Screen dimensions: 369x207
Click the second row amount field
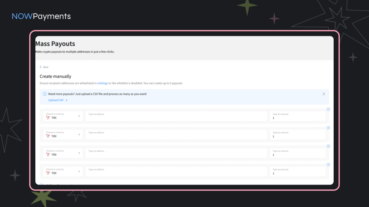298,135
